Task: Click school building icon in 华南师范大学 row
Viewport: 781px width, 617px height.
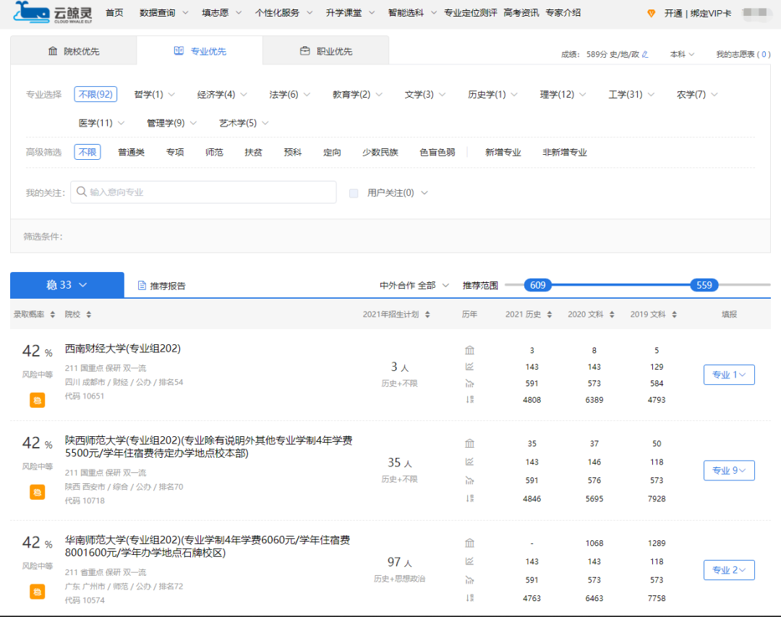Action: tap(470, 543)
